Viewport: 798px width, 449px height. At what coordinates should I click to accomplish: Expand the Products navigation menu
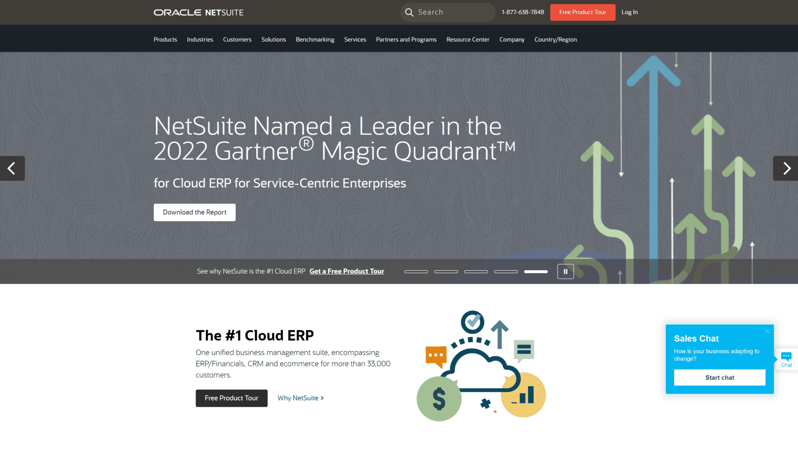(x=165, y=39)
